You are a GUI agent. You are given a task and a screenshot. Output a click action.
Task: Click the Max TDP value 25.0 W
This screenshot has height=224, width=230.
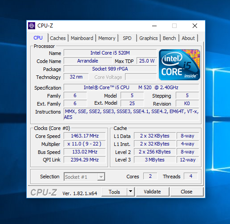147,61
